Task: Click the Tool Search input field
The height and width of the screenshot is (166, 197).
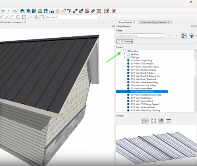Action: (x=72, y=17)
